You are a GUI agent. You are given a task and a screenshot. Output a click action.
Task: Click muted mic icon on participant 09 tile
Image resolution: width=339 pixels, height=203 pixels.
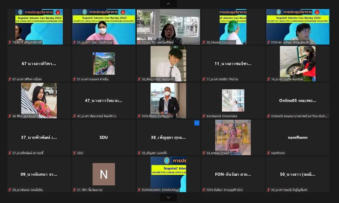click(10, 190)
